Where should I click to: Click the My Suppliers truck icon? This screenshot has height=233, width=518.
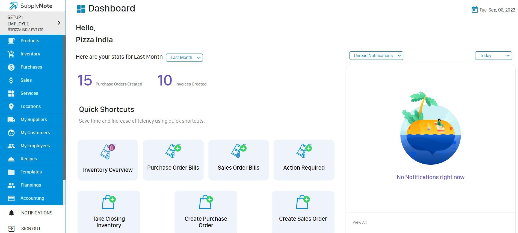(x=11, y=120)
